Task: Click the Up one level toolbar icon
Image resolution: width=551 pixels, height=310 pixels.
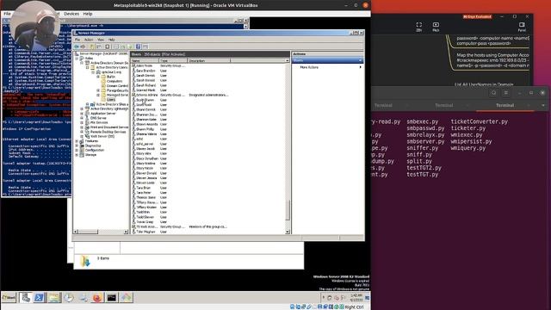Action: click(92, 46)
